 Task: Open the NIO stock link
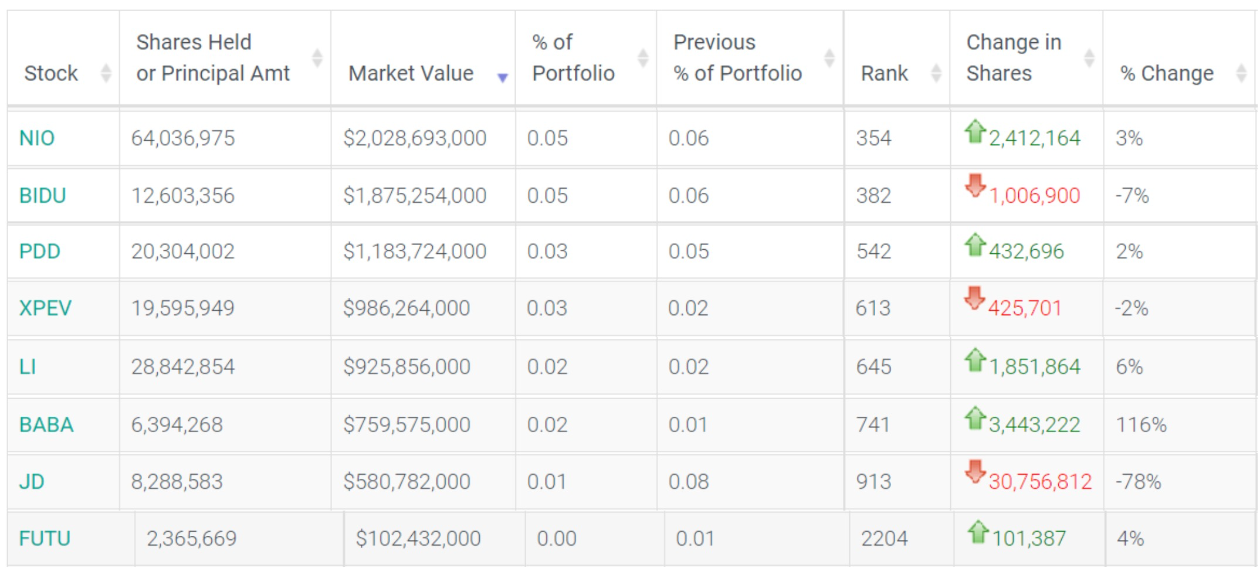click(x=37, y=138)
